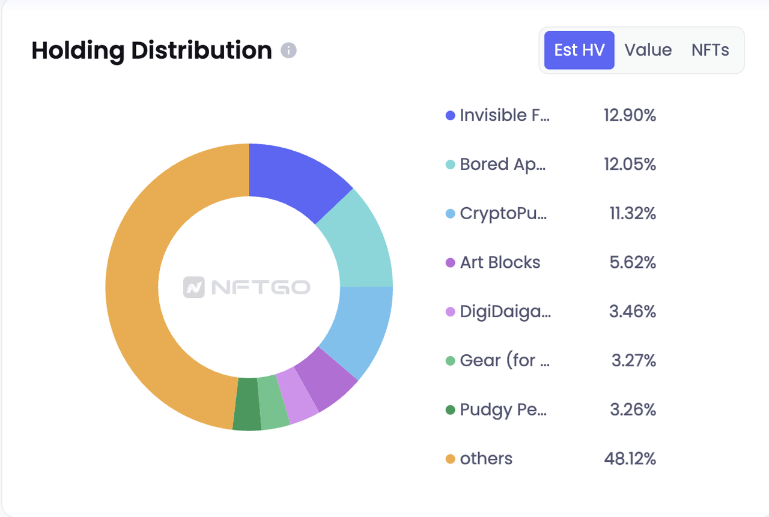This screenshot has height=517, width=769.
Task: Switch to the Value view
Action: point(648,50)
